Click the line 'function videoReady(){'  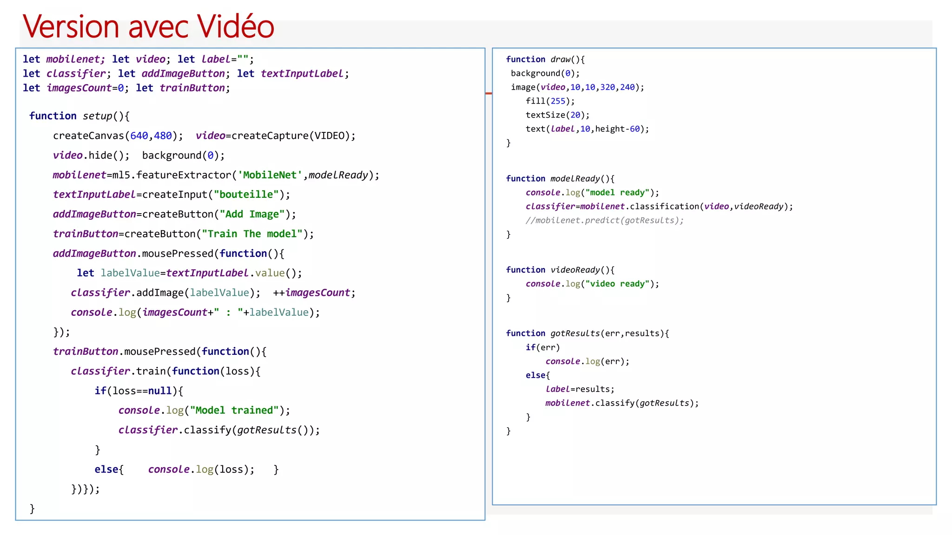point(560,270)
